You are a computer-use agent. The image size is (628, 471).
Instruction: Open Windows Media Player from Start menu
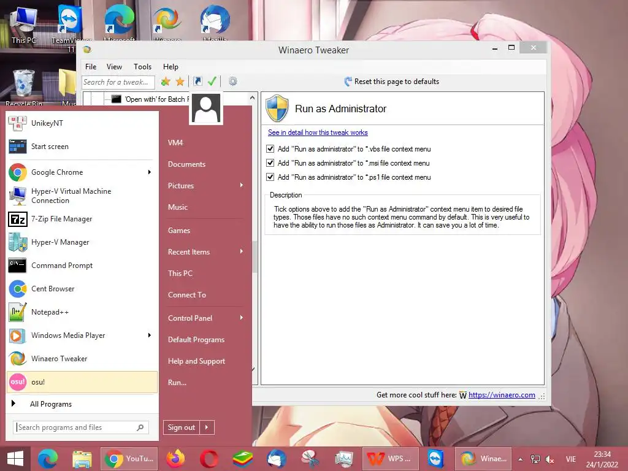[82, 335]
